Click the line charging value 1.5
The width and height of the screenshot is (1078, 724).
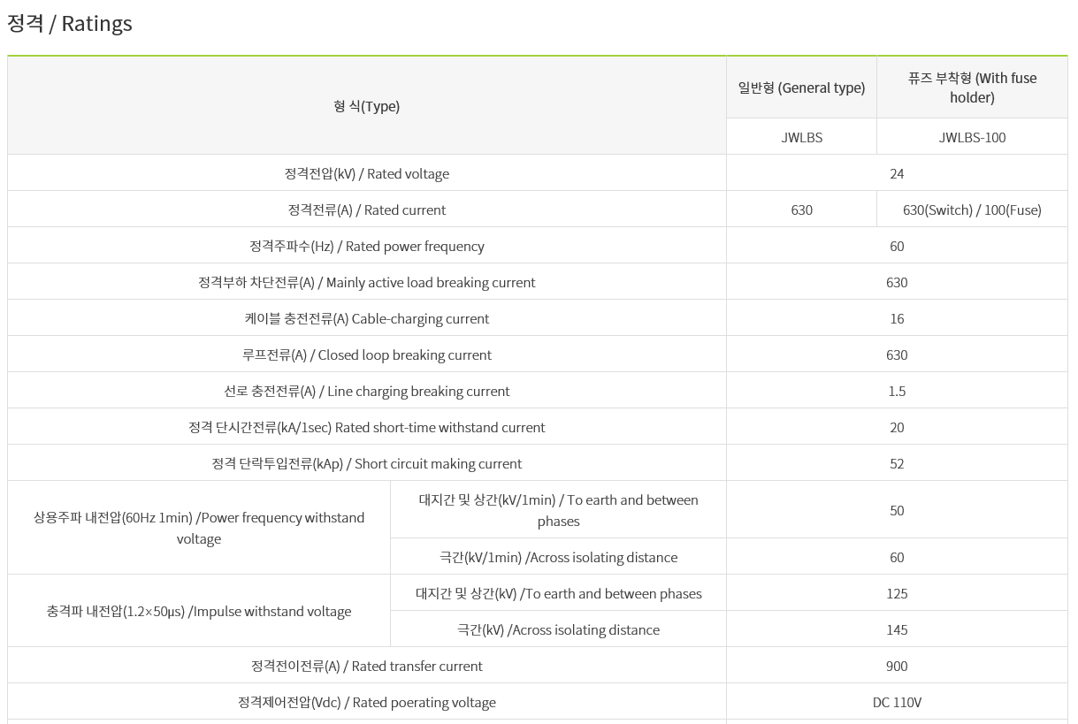[x=897, y=391]
